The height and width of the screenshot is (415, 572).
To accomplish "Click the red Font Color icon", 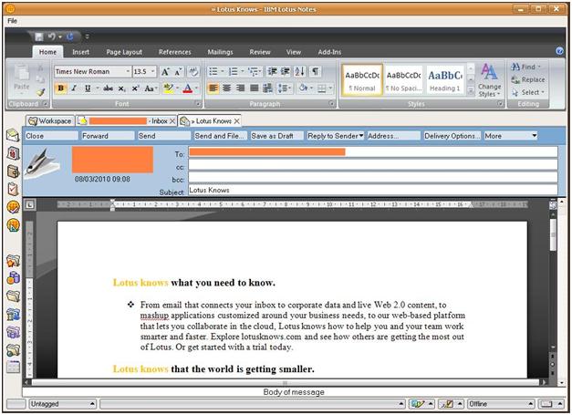I will (x=188, y=88).
